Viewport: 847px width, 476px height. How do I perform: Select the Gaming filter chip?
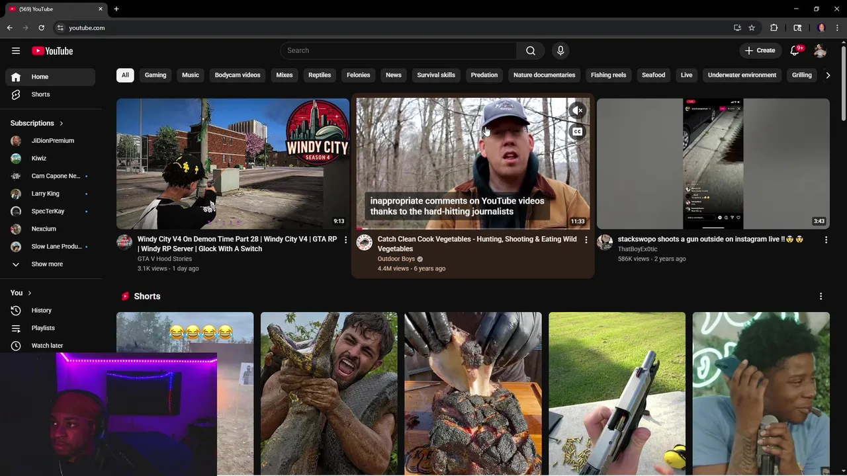coord(156,75)
